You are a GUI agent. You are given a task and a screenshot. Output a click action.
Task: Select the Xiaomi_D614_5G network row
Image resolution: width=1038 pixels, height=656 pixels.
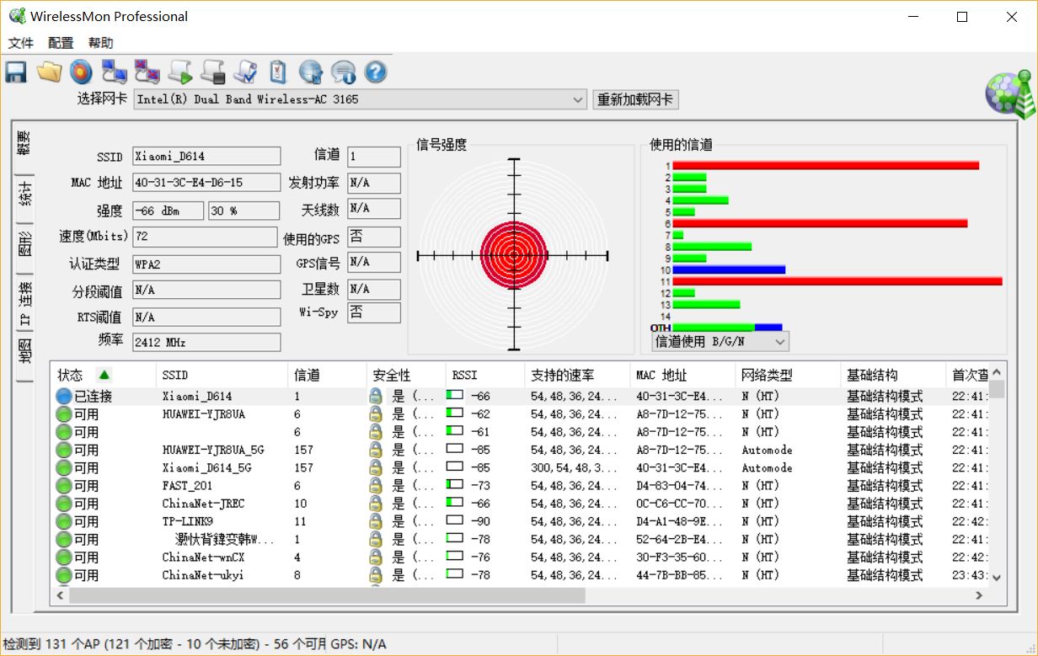pyautogui.click(x=520, y=467)
